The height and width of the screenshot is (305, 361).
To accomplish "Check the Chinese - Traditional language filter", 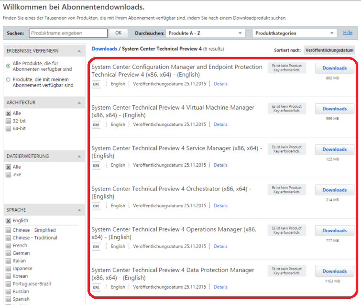I will 8,238.
